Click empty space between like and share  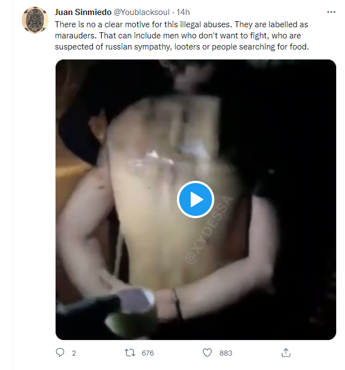pyautogui.click(x=257, y=353)
